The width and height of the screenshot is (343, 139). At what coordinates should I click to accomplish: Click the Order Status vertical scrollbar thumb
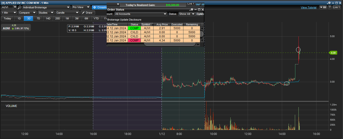pyautogui.click(x=202, y=34)
